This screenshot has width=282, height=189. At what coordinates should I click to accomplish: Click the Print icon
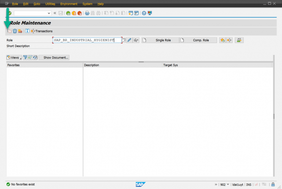pos(87,13)
